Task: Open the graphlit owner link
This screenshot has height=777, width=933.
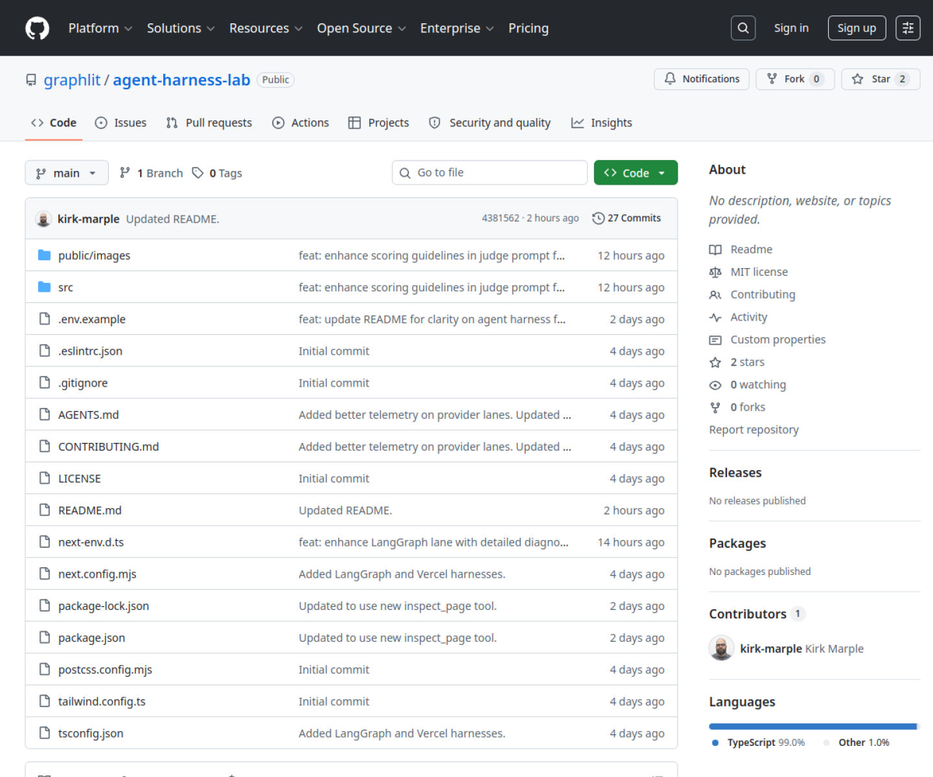Action: (x=72, y=80)
